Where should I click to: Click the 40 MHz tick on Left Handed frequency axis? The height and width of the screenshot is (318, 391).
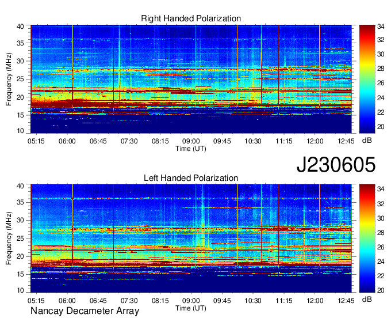point(20,186)
